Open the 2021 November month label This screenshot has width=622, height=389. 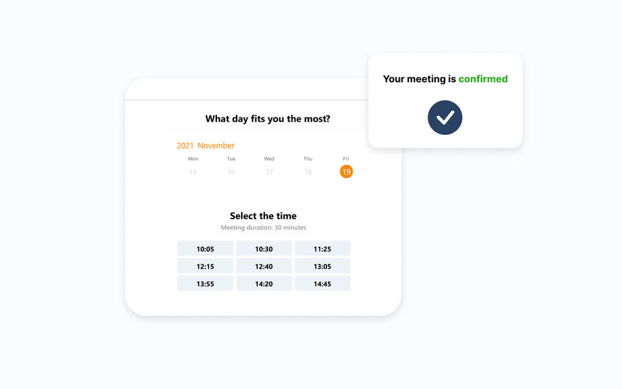coord(205,146)
